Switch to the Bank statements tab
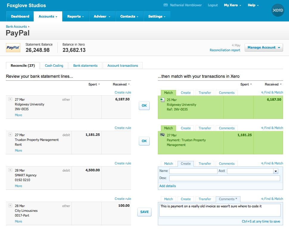289x230 pixels. pos(85,66)
